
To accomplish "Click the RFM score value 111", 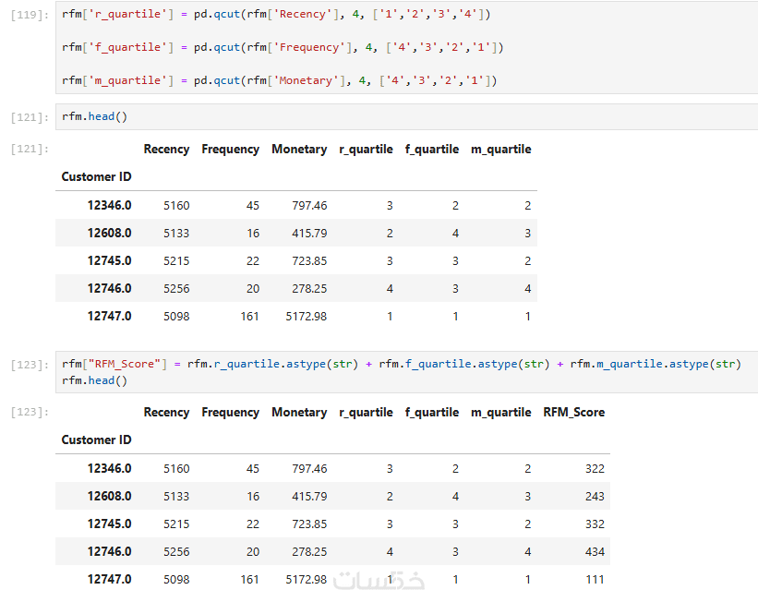I will 595,579.
